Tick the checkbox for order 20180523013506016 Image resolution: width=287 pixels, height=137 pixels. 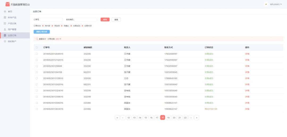pos(37,103)
